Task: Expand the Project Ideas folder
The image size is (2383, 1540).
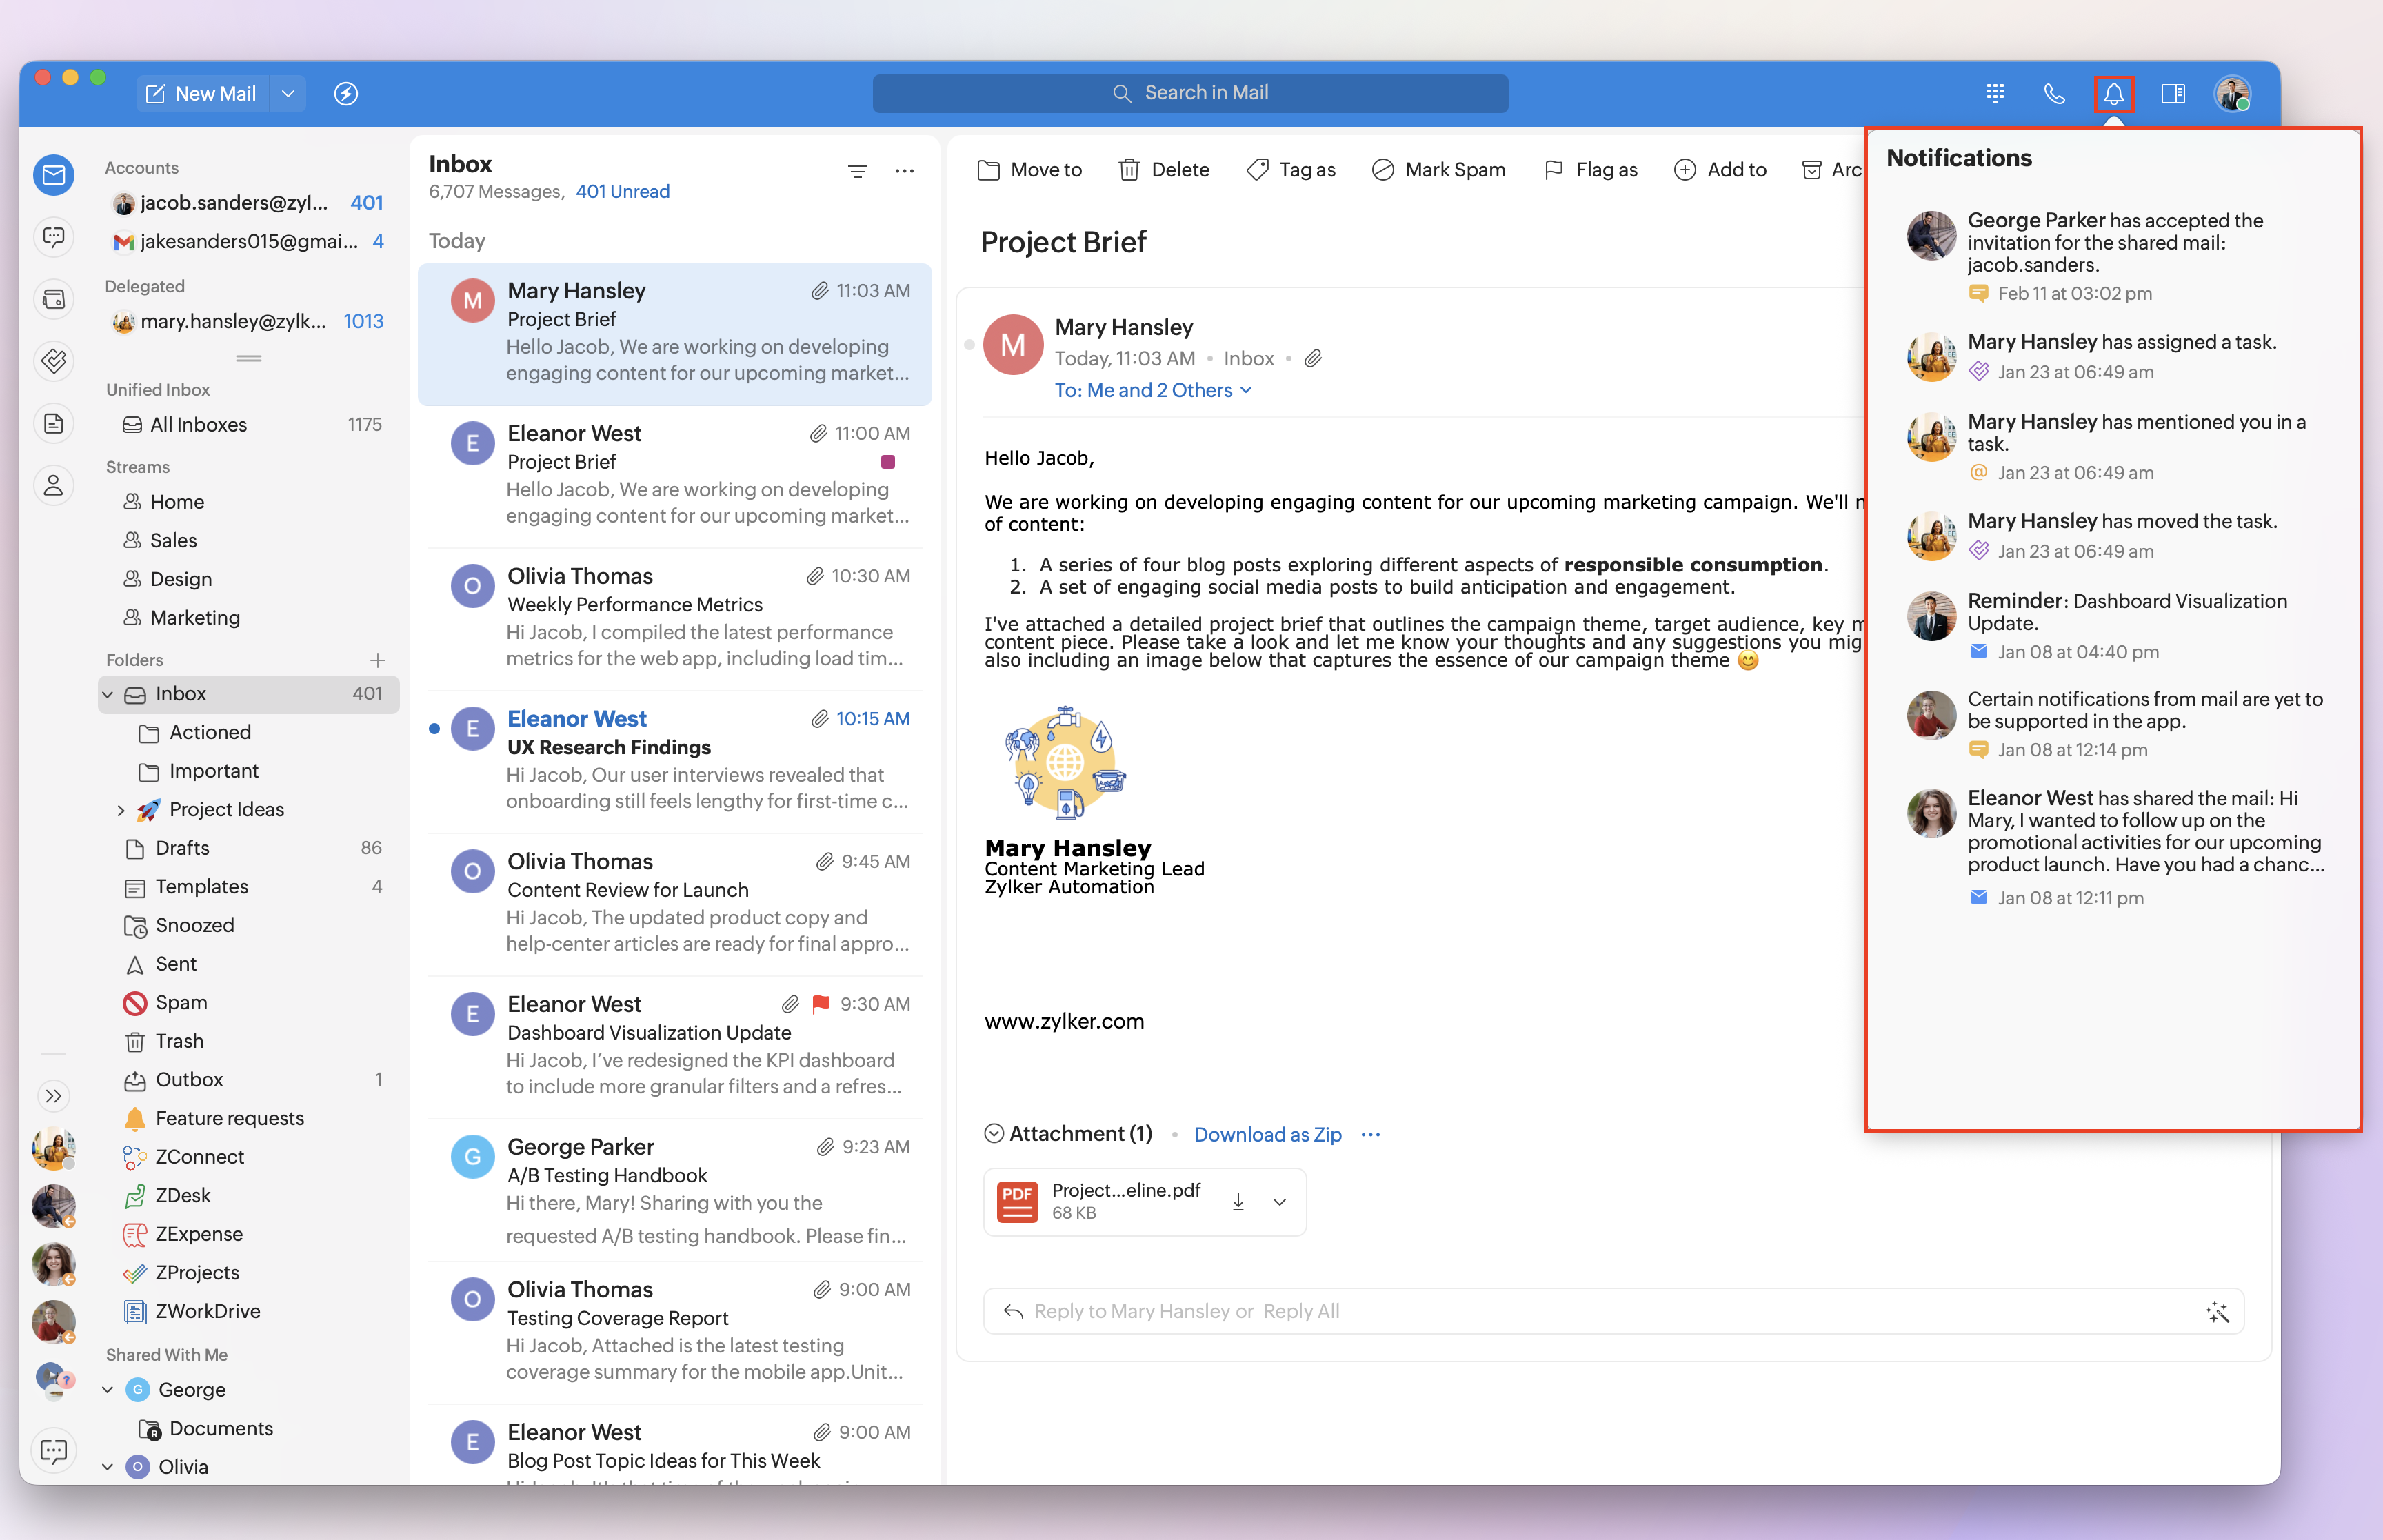Action: (121, 810)
